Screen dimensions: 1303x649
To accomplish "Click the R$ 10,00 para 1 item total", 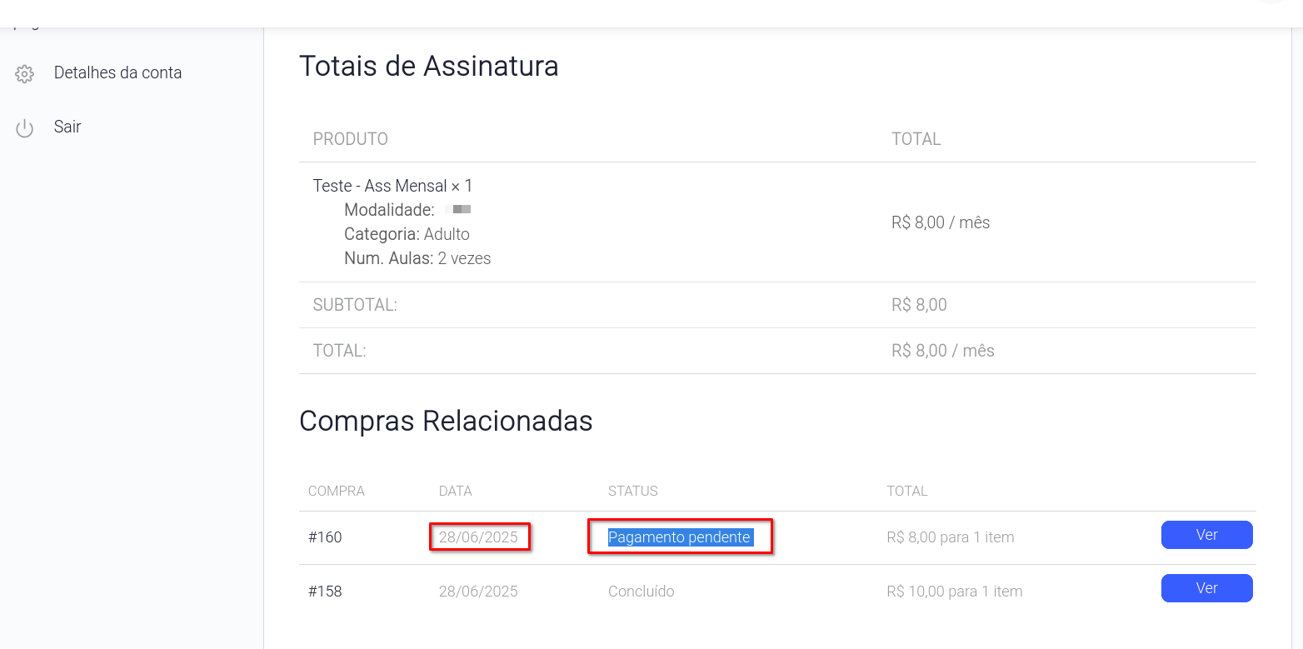I will 955,592.
